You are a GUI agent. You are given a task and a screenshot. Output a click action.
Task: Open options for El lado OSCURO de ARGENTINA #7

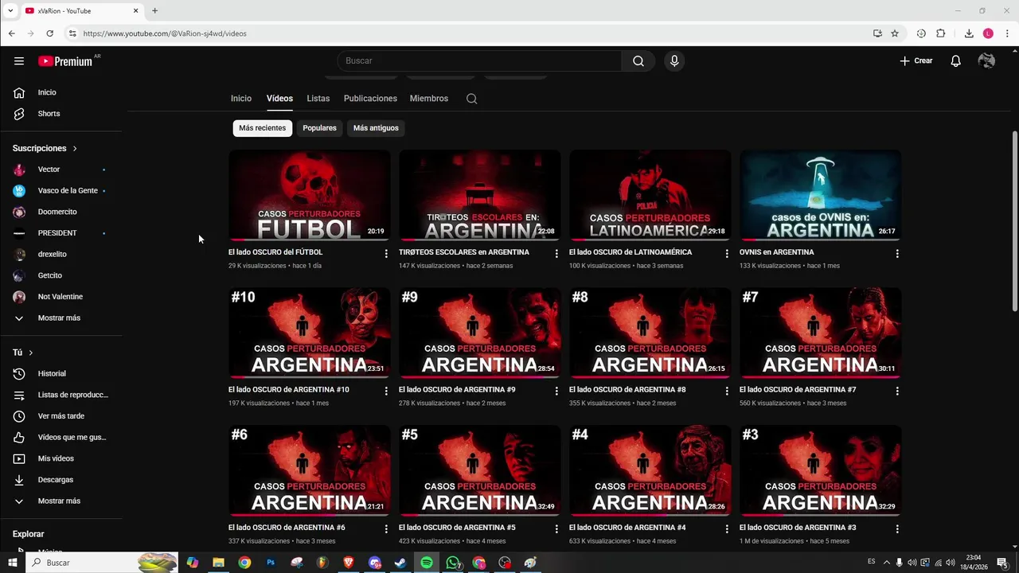[897, 391]
